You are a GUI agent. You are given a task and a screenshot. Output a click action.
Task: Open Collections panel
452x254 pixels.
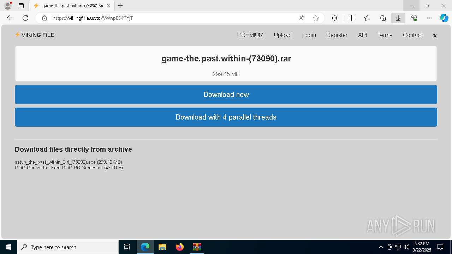coord(383,18)
